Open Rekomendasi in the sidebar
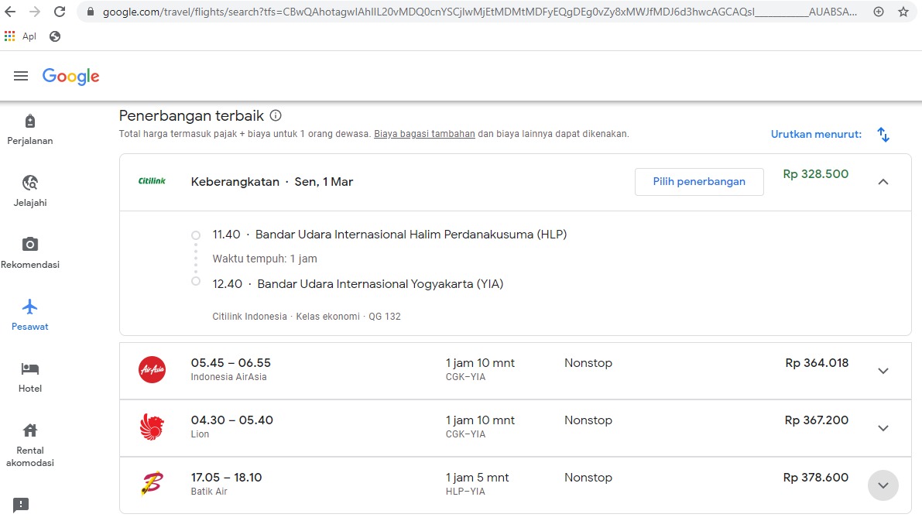The image size is (922, 521). 30,253
